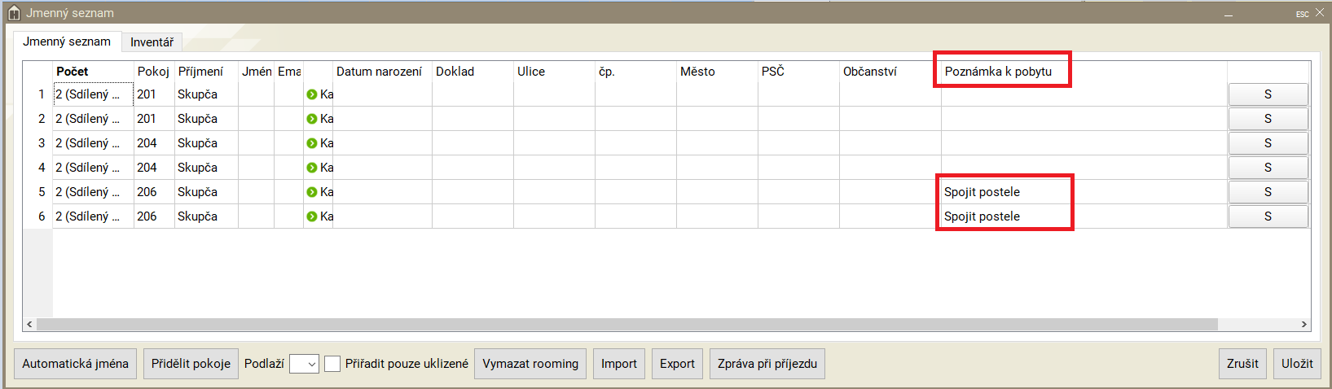Click the green arrow icon in row 5

pyautogui.click(x=312, y=192)
